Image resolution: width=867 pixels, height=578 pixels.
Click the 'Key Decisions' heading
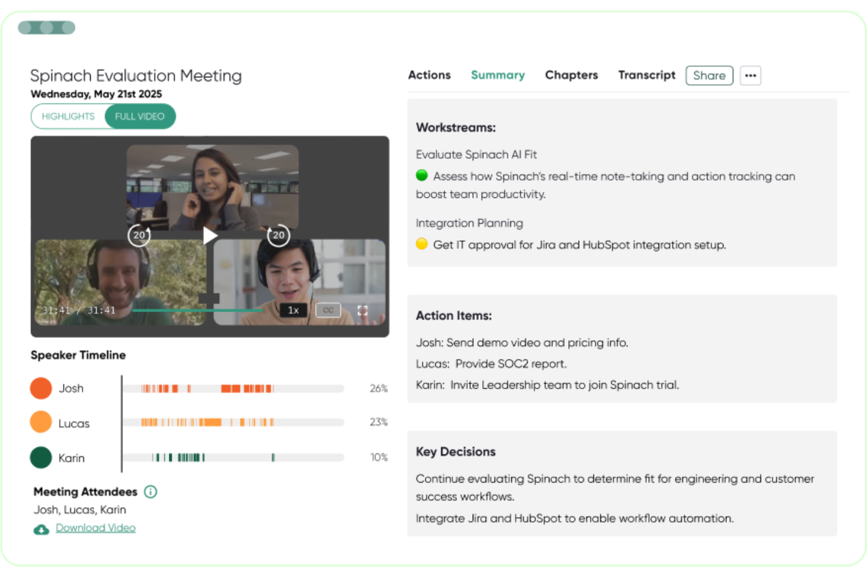456,452
